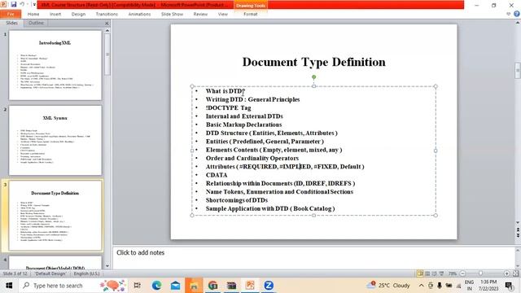Click the Next Slide double-arrow button
Viewport: 521px width, 293px height.
tap(518, 235)
